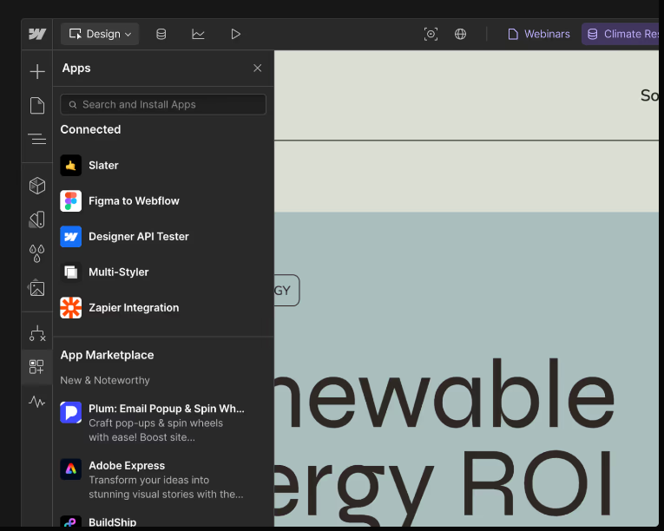Image resolution: width=664 pixels, height=531 pixels.
Task: Open the CMS database icon in top bar
Action: [161, 34]
